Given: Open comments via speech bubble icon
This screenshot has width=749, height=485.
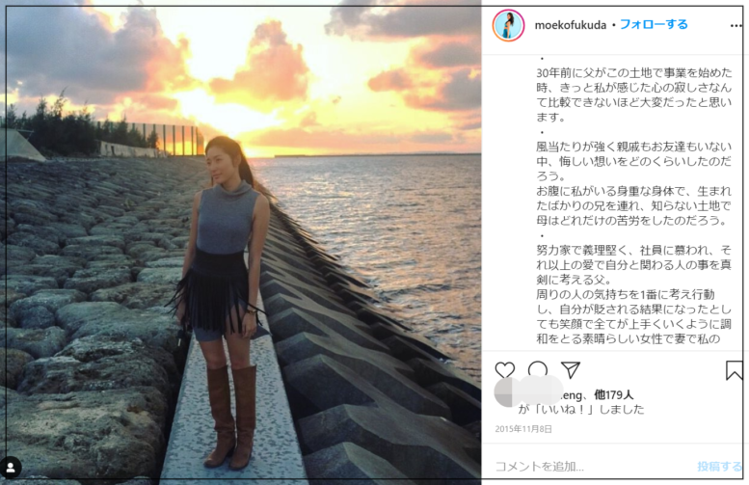Looking at the screenshot, I should [x=538, y=370].
